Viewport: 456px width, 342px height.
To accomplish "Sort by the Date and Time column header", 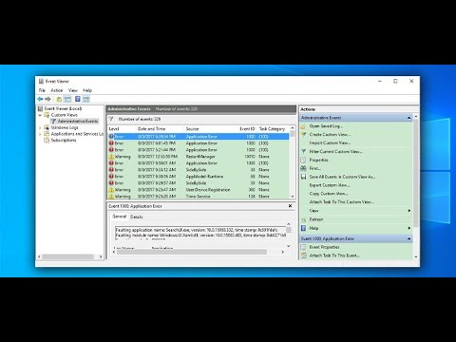I will pos(160,129).
